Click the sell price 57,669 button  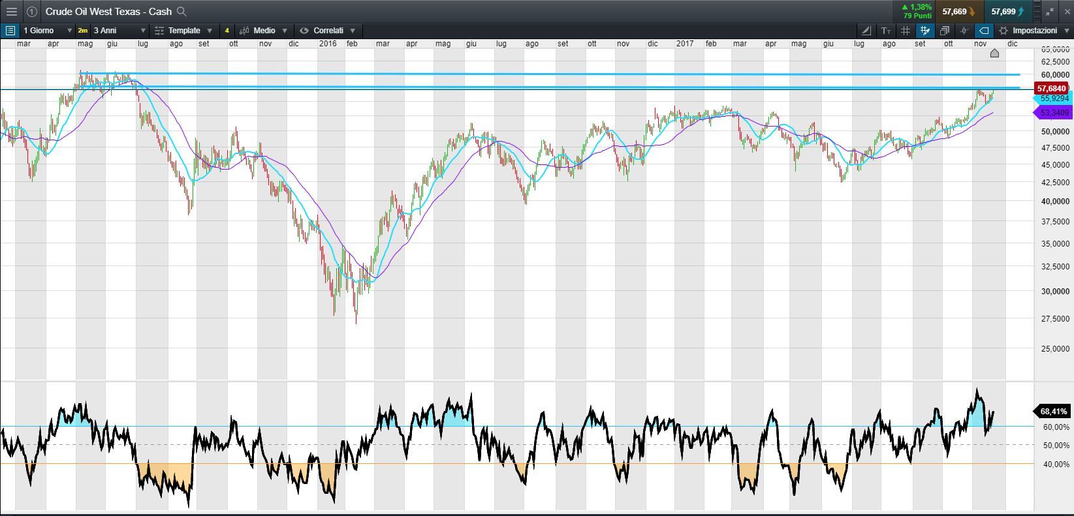click(x=959, y=11)
